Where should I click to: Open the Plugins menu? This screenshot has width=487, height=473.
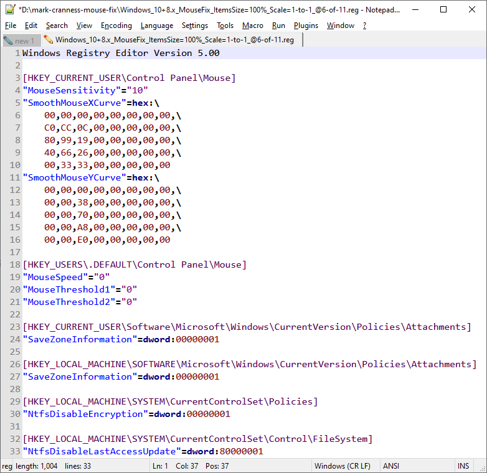(x=306, y=26)
